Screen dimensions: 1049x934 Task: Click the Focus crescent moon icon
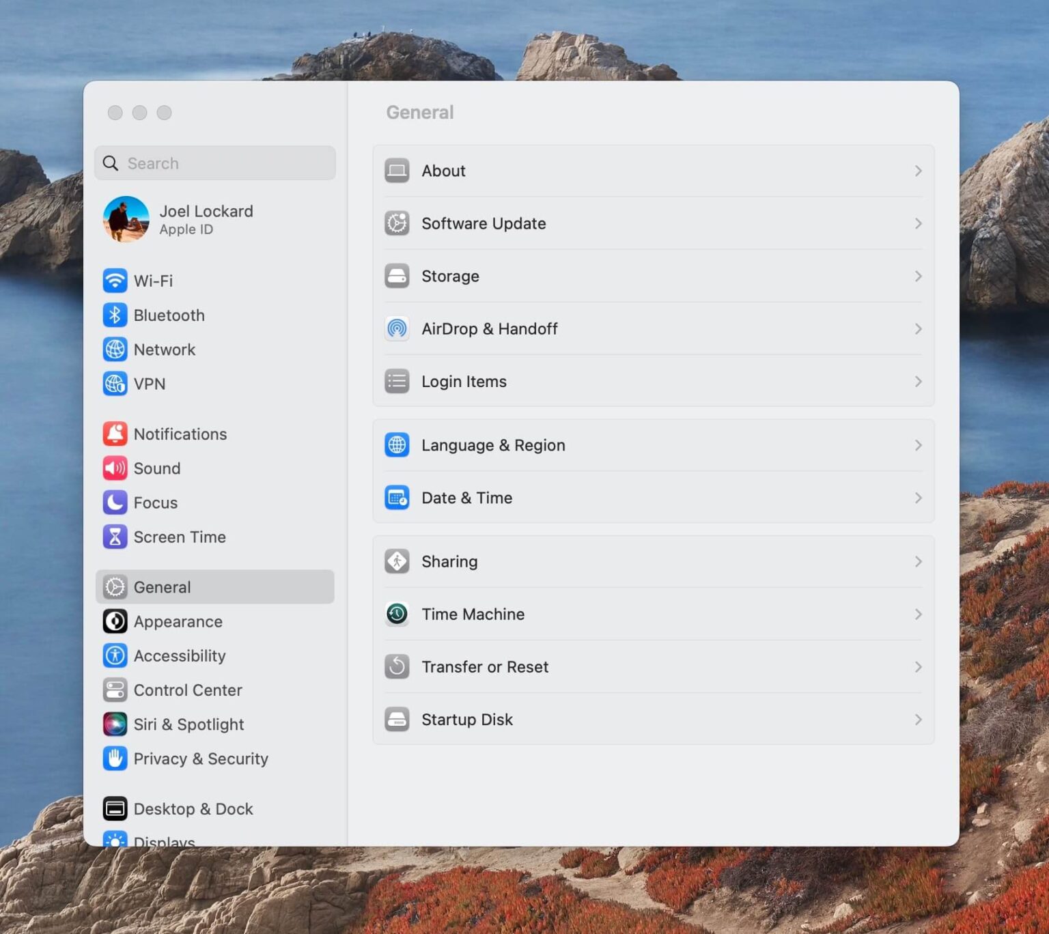(115, 503)
